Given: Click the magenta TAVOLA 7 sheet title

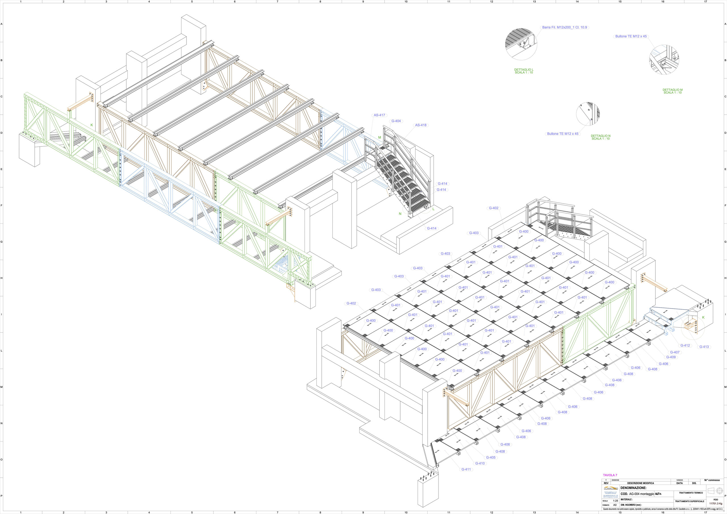Looking at the screenshot, I should tap(610, 475).
